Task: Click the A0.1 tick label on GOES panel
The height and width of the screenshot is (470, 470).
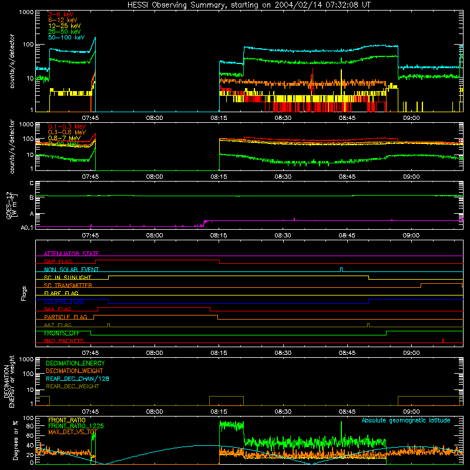Action: pos(27,228)
